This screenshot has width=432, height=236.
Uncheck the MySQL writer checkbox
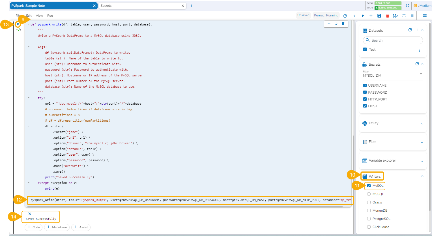pyautogui.click(x=369, y=186)
